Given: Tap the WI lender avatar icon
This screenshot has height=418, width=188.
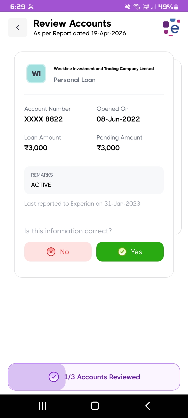Looking at the screenshot, I should pos(36,74).
